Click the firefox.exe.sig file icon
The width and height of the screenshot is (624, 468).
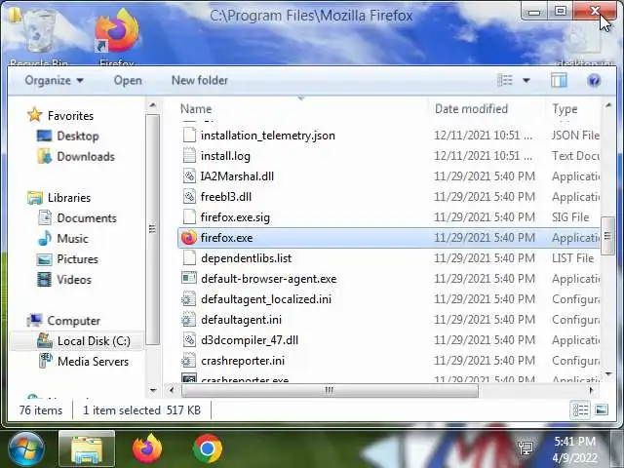coord(189,217)
